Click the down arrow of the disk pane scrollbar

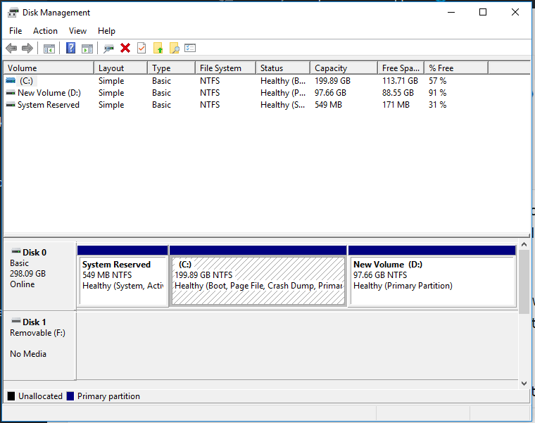(523, 383)
